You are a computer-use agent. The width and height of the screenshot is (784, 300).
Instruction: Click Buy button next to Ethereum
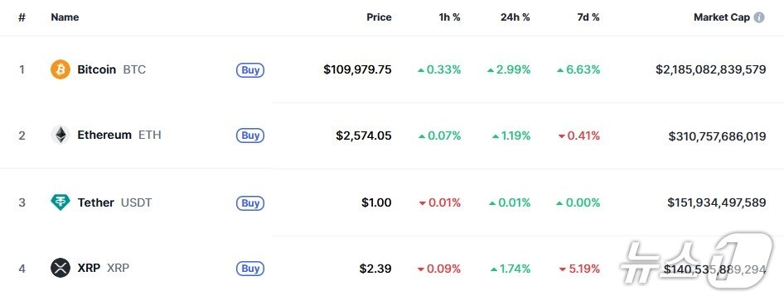[x=250, y=136]
